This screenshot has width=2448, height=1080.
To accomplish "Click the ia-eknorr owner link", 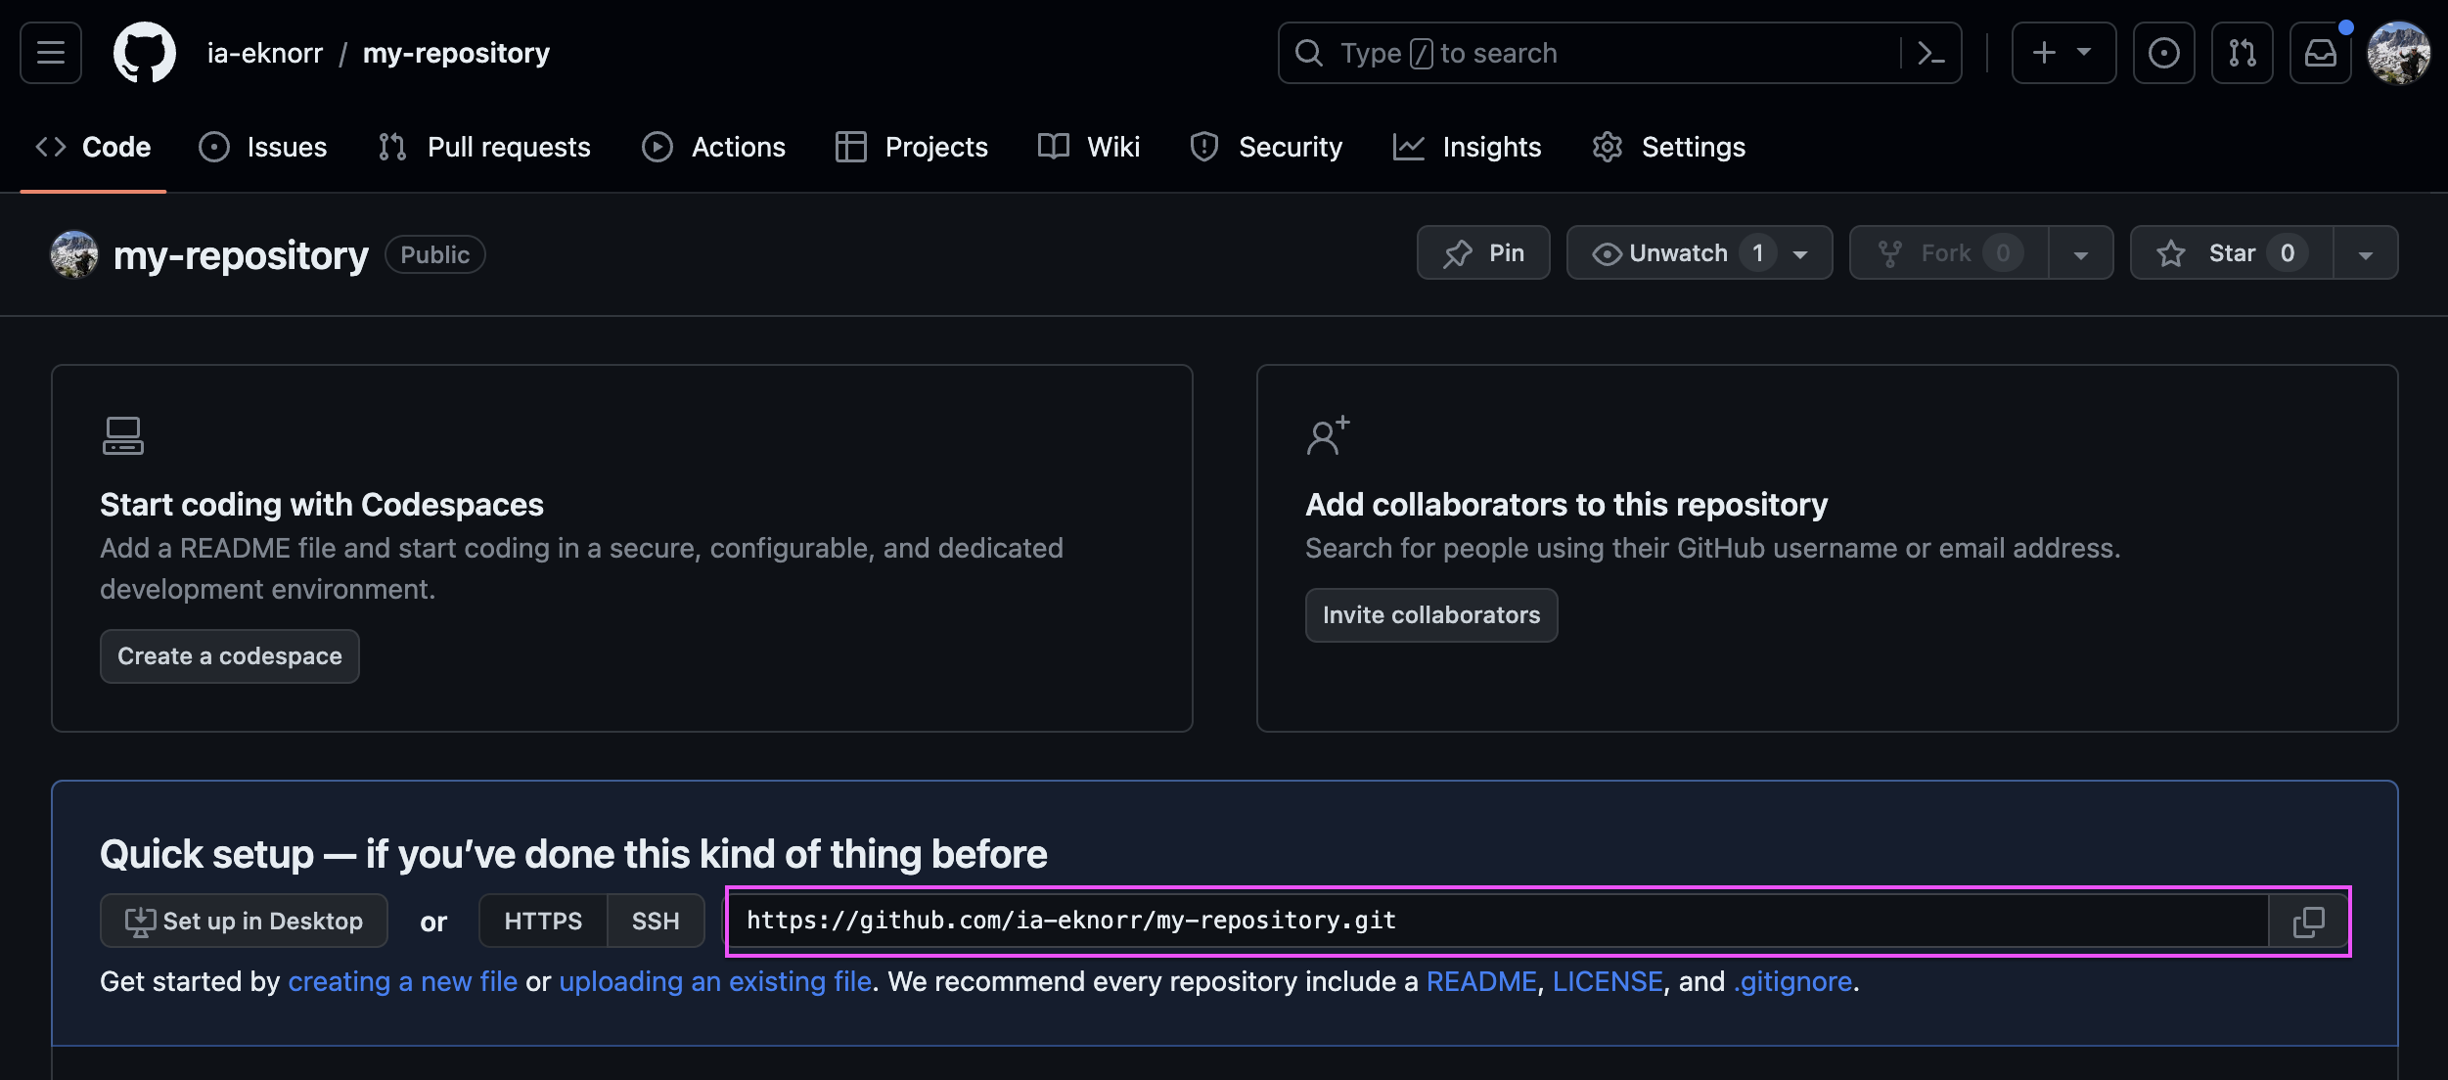I will (x=265, y=53).
